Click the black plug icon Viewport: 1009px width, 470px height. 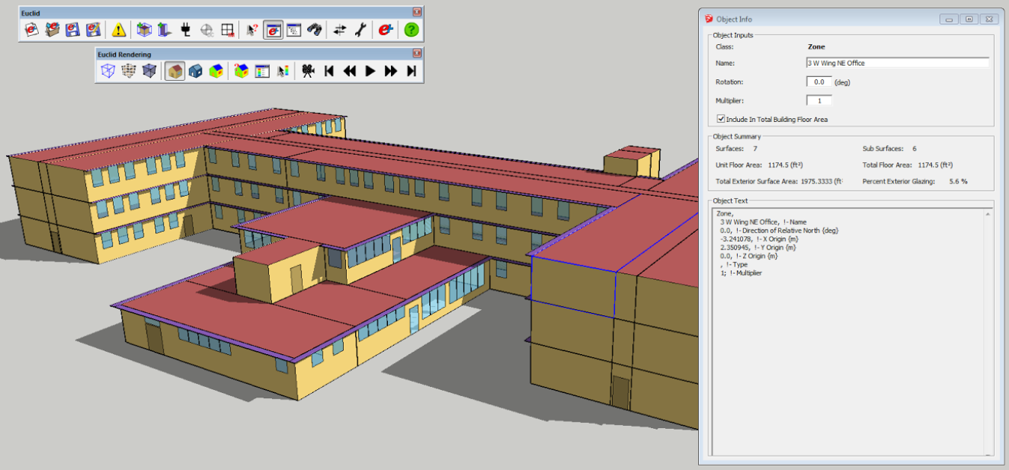(186, 30)
